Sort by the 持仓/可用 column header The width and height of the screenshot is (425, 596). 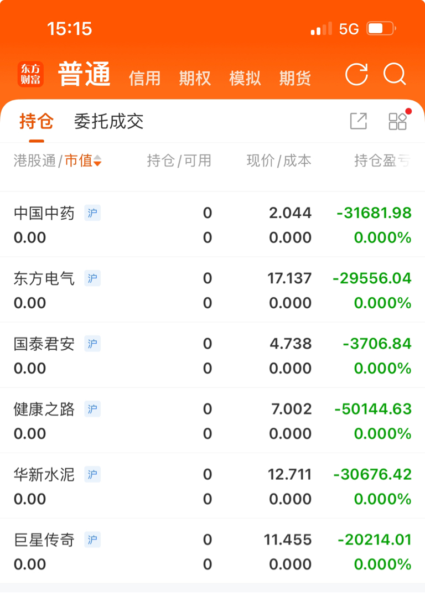coord(179,160)
